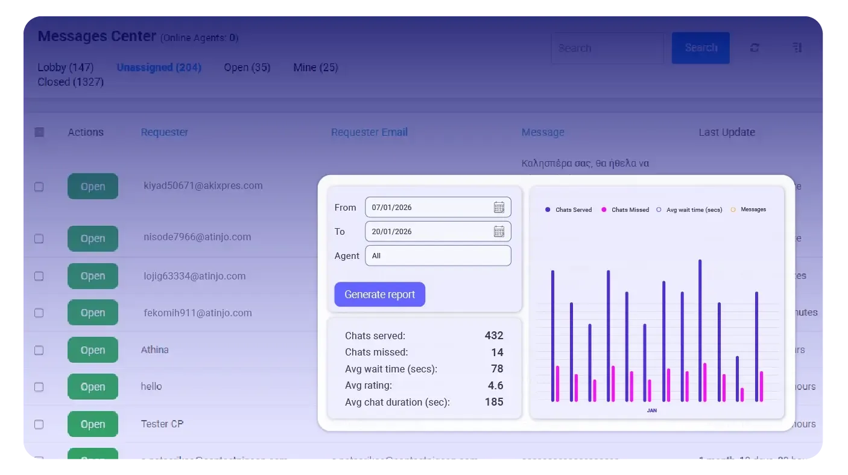The width and height of the screenshot is (848, 475).
Task: Open chat from kiyad50671@akixpres.com
Action: pos(93,186)
